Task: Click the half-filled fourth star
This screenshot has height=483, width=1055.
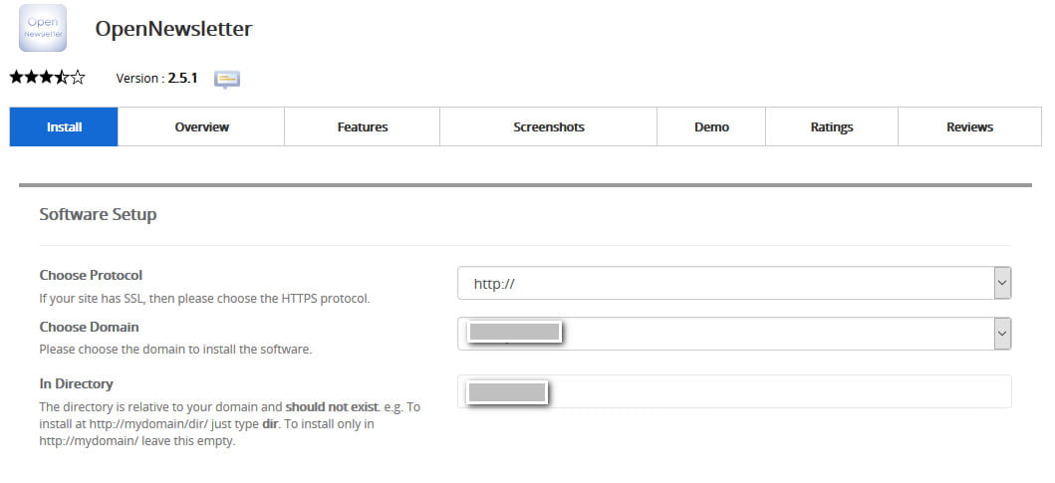Action: [62, 77]
